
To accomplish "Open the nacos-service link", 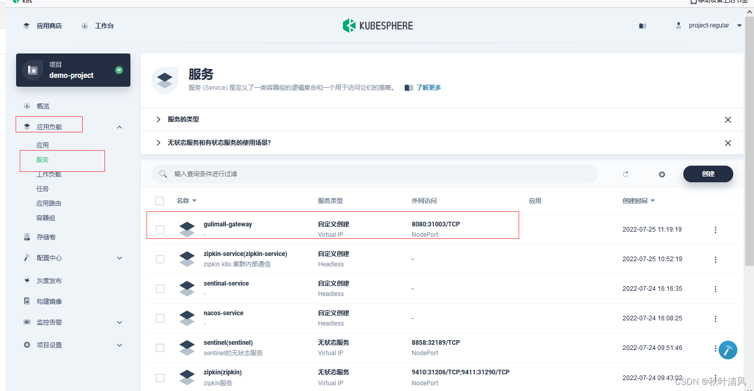I will click(223, 313).
